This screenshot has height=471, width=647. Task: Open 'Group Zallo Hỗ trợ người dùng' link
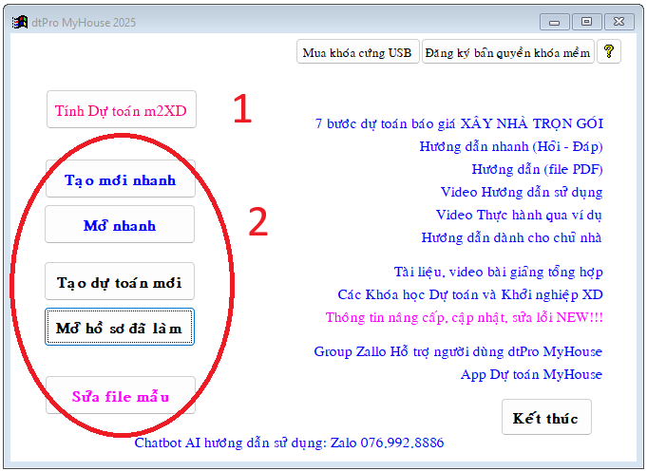click(458, 351)
